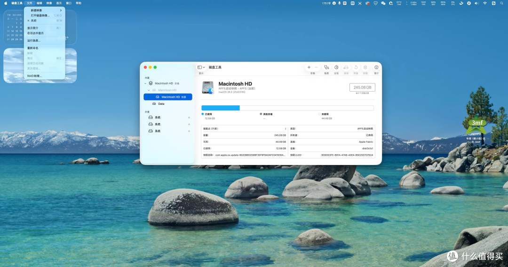This screenshot has height=267, width=508.
Task: Open the Edit menu in menu bar
Action: [39, 3]
